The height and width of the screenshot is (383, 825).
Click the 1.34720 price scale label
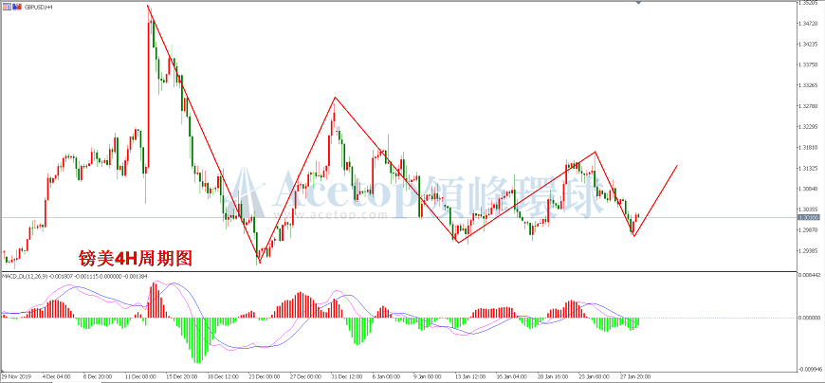pyautogui.click(x=810, y=25)
